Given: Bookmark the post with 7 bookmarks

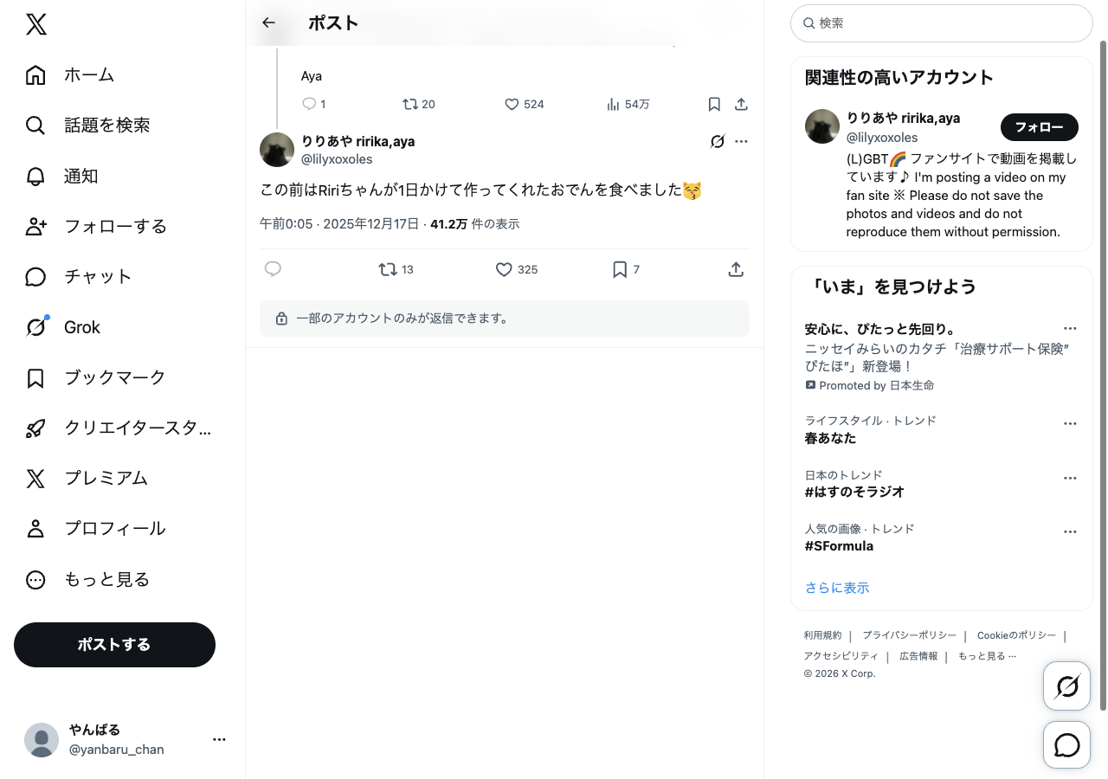Looking at the screenshot, I should 620,270.
